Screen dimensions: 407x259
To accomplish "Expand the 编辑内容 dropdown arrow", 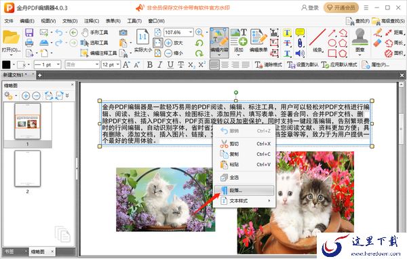I will [x=219, y=55].
